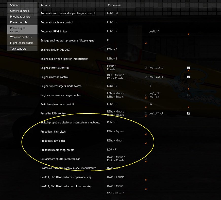Click orange marker beside W boost binding
This screenshot has height=200, width=221.
coord(189,107)
